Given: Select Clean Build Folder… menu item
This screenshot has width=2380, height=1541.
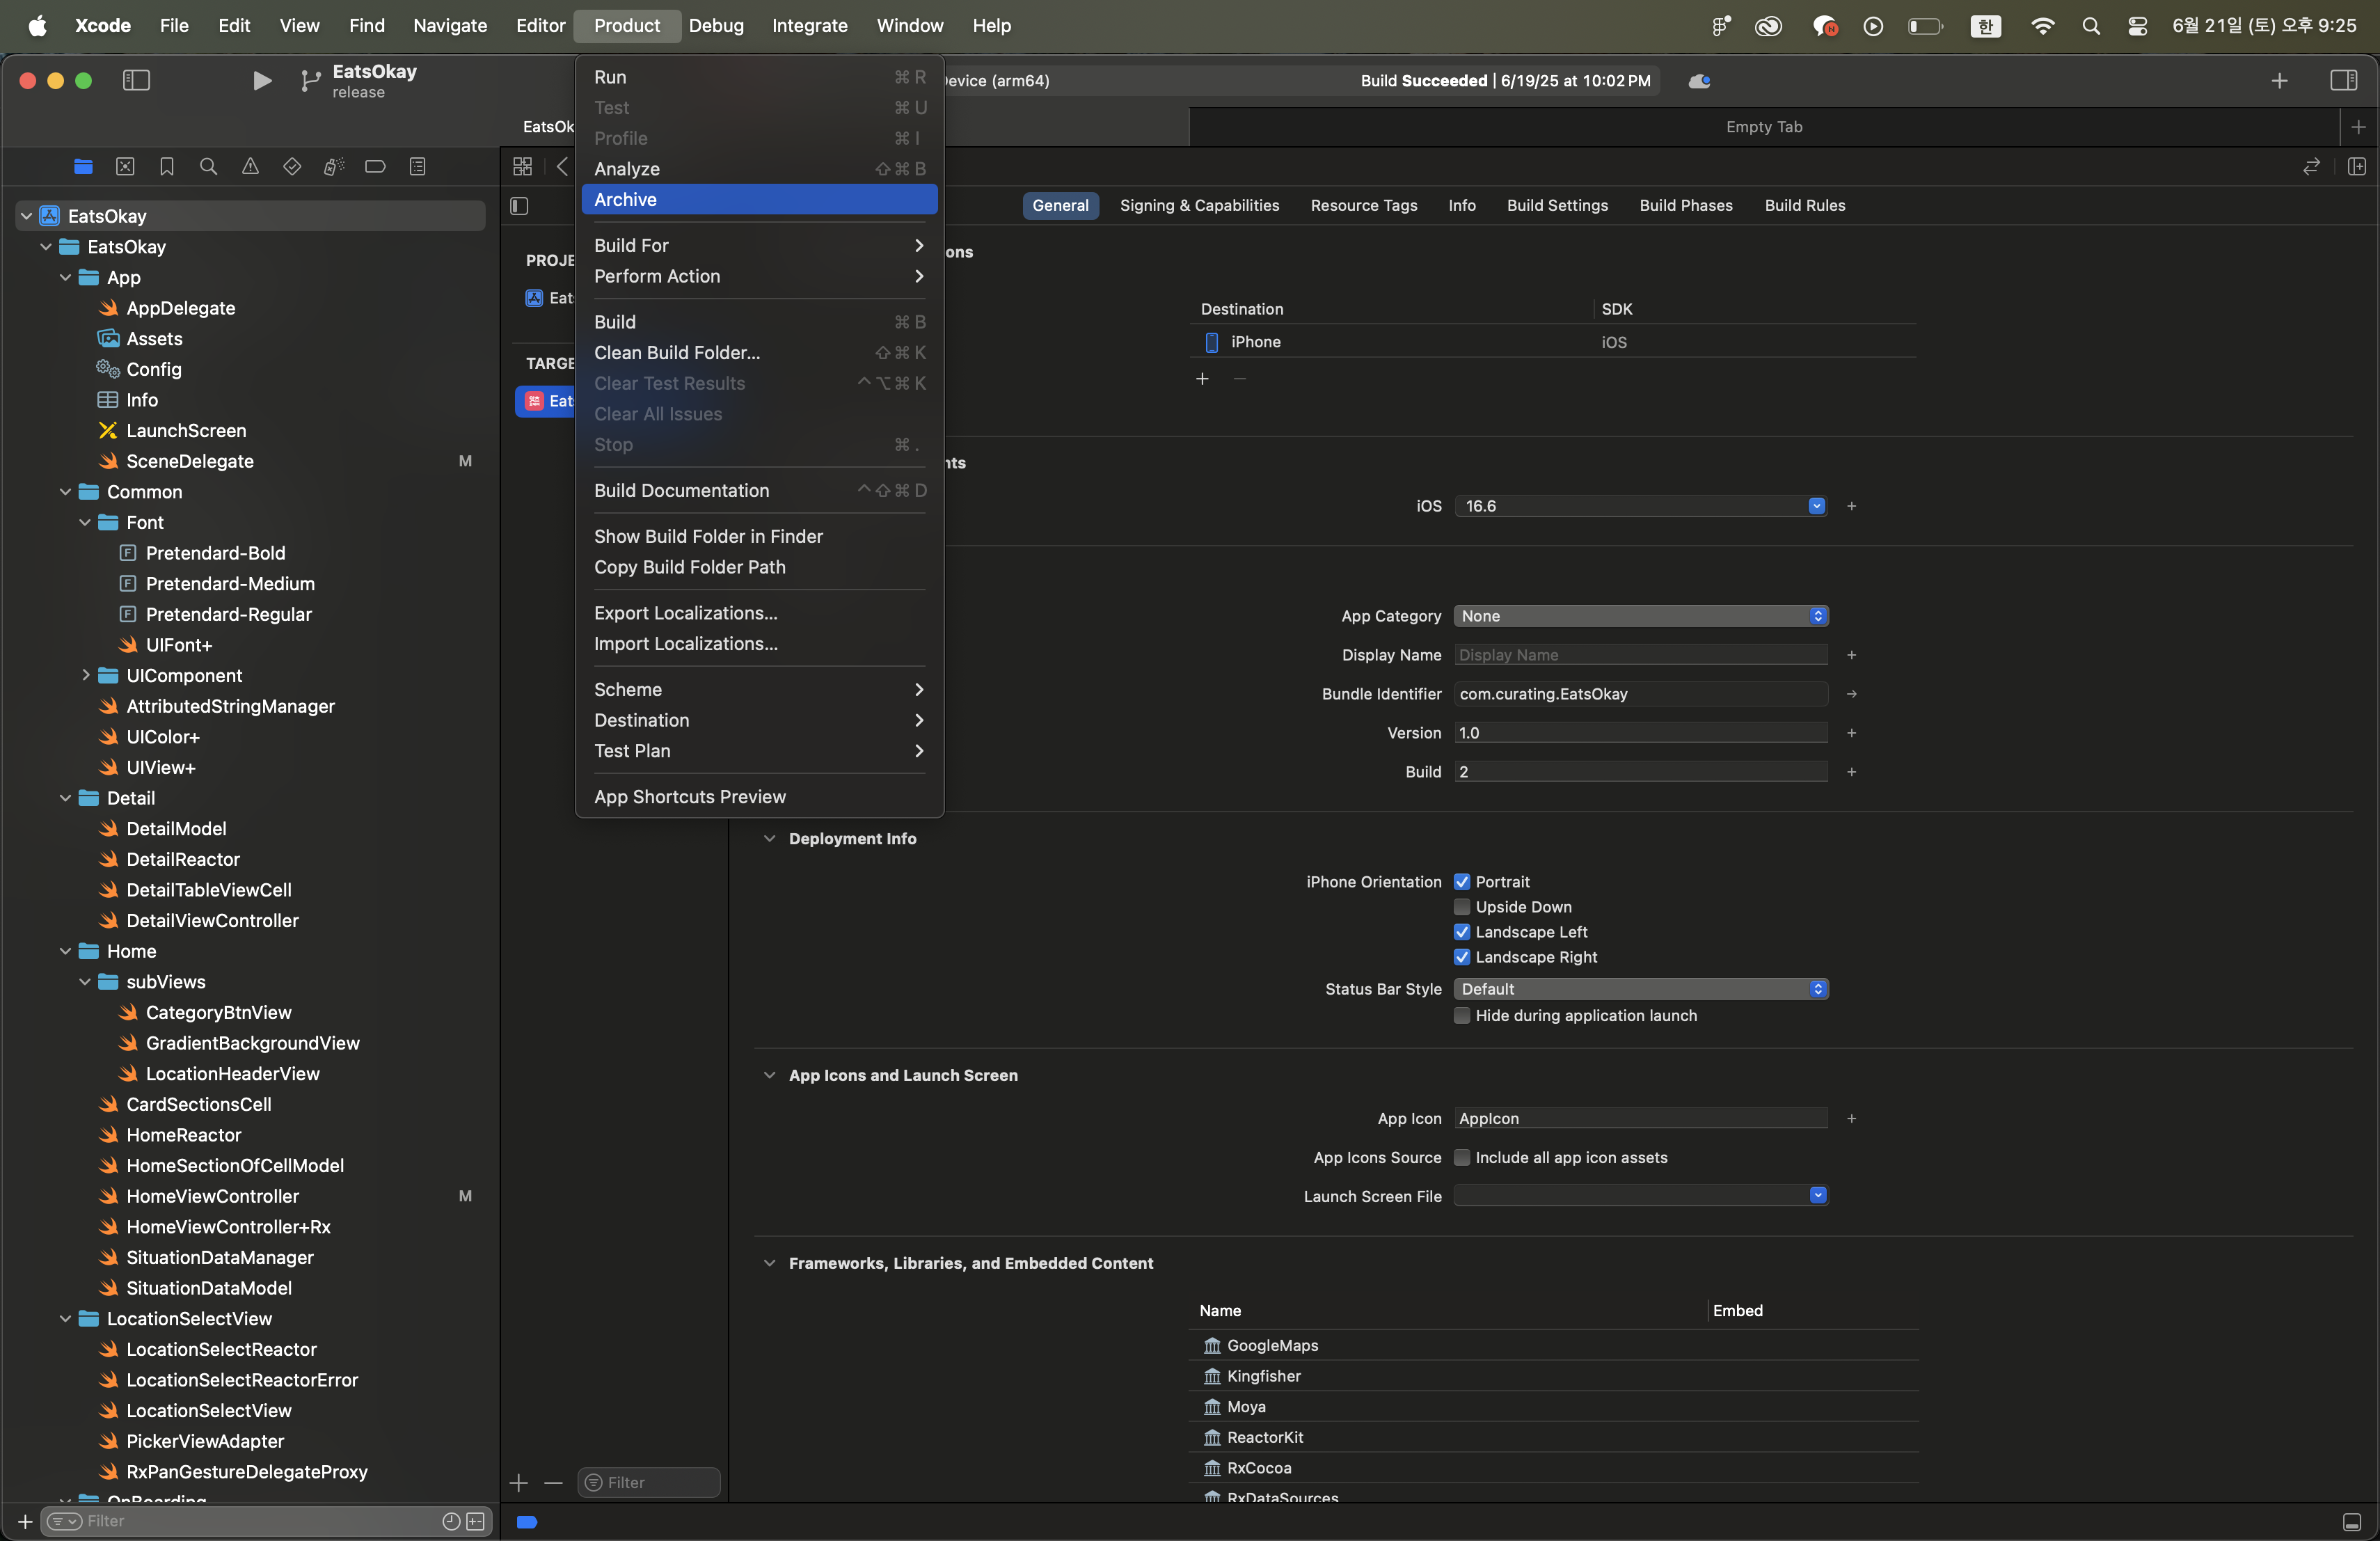Looking at the screenshot, I should (677, 352).
